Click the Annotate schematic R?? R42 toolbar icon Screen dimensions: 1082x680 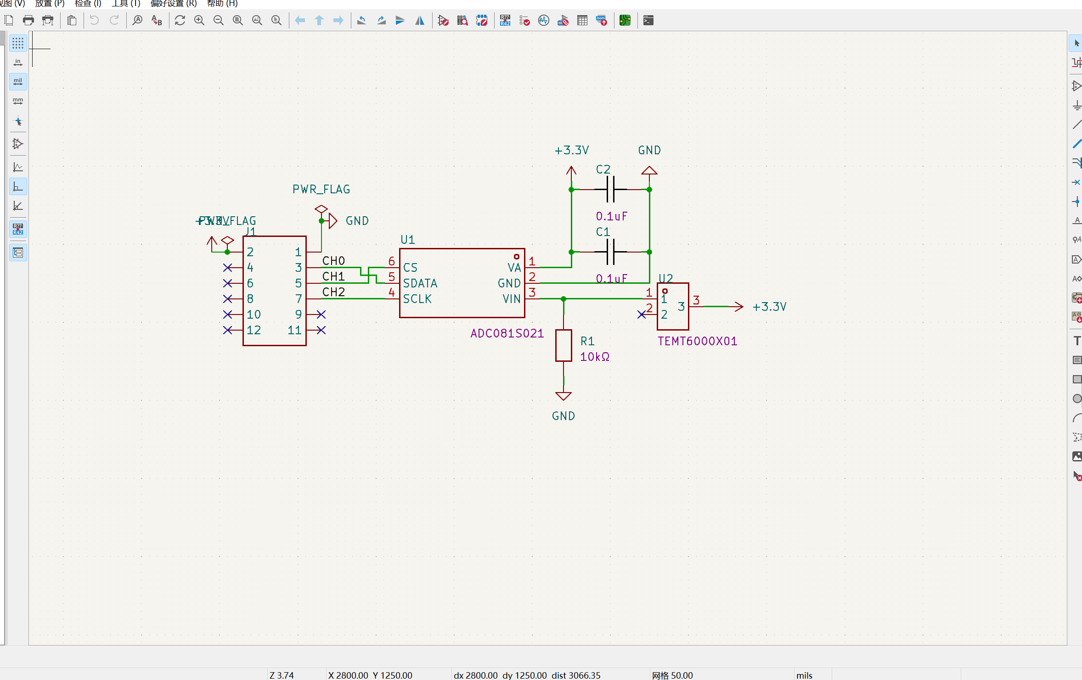pyautogui.click(x=505, y=20)
